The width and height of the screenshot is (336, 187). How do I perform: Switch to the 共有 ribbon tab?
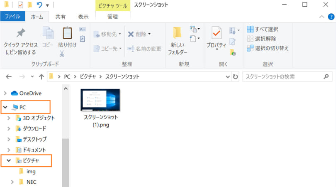point(61,17)
